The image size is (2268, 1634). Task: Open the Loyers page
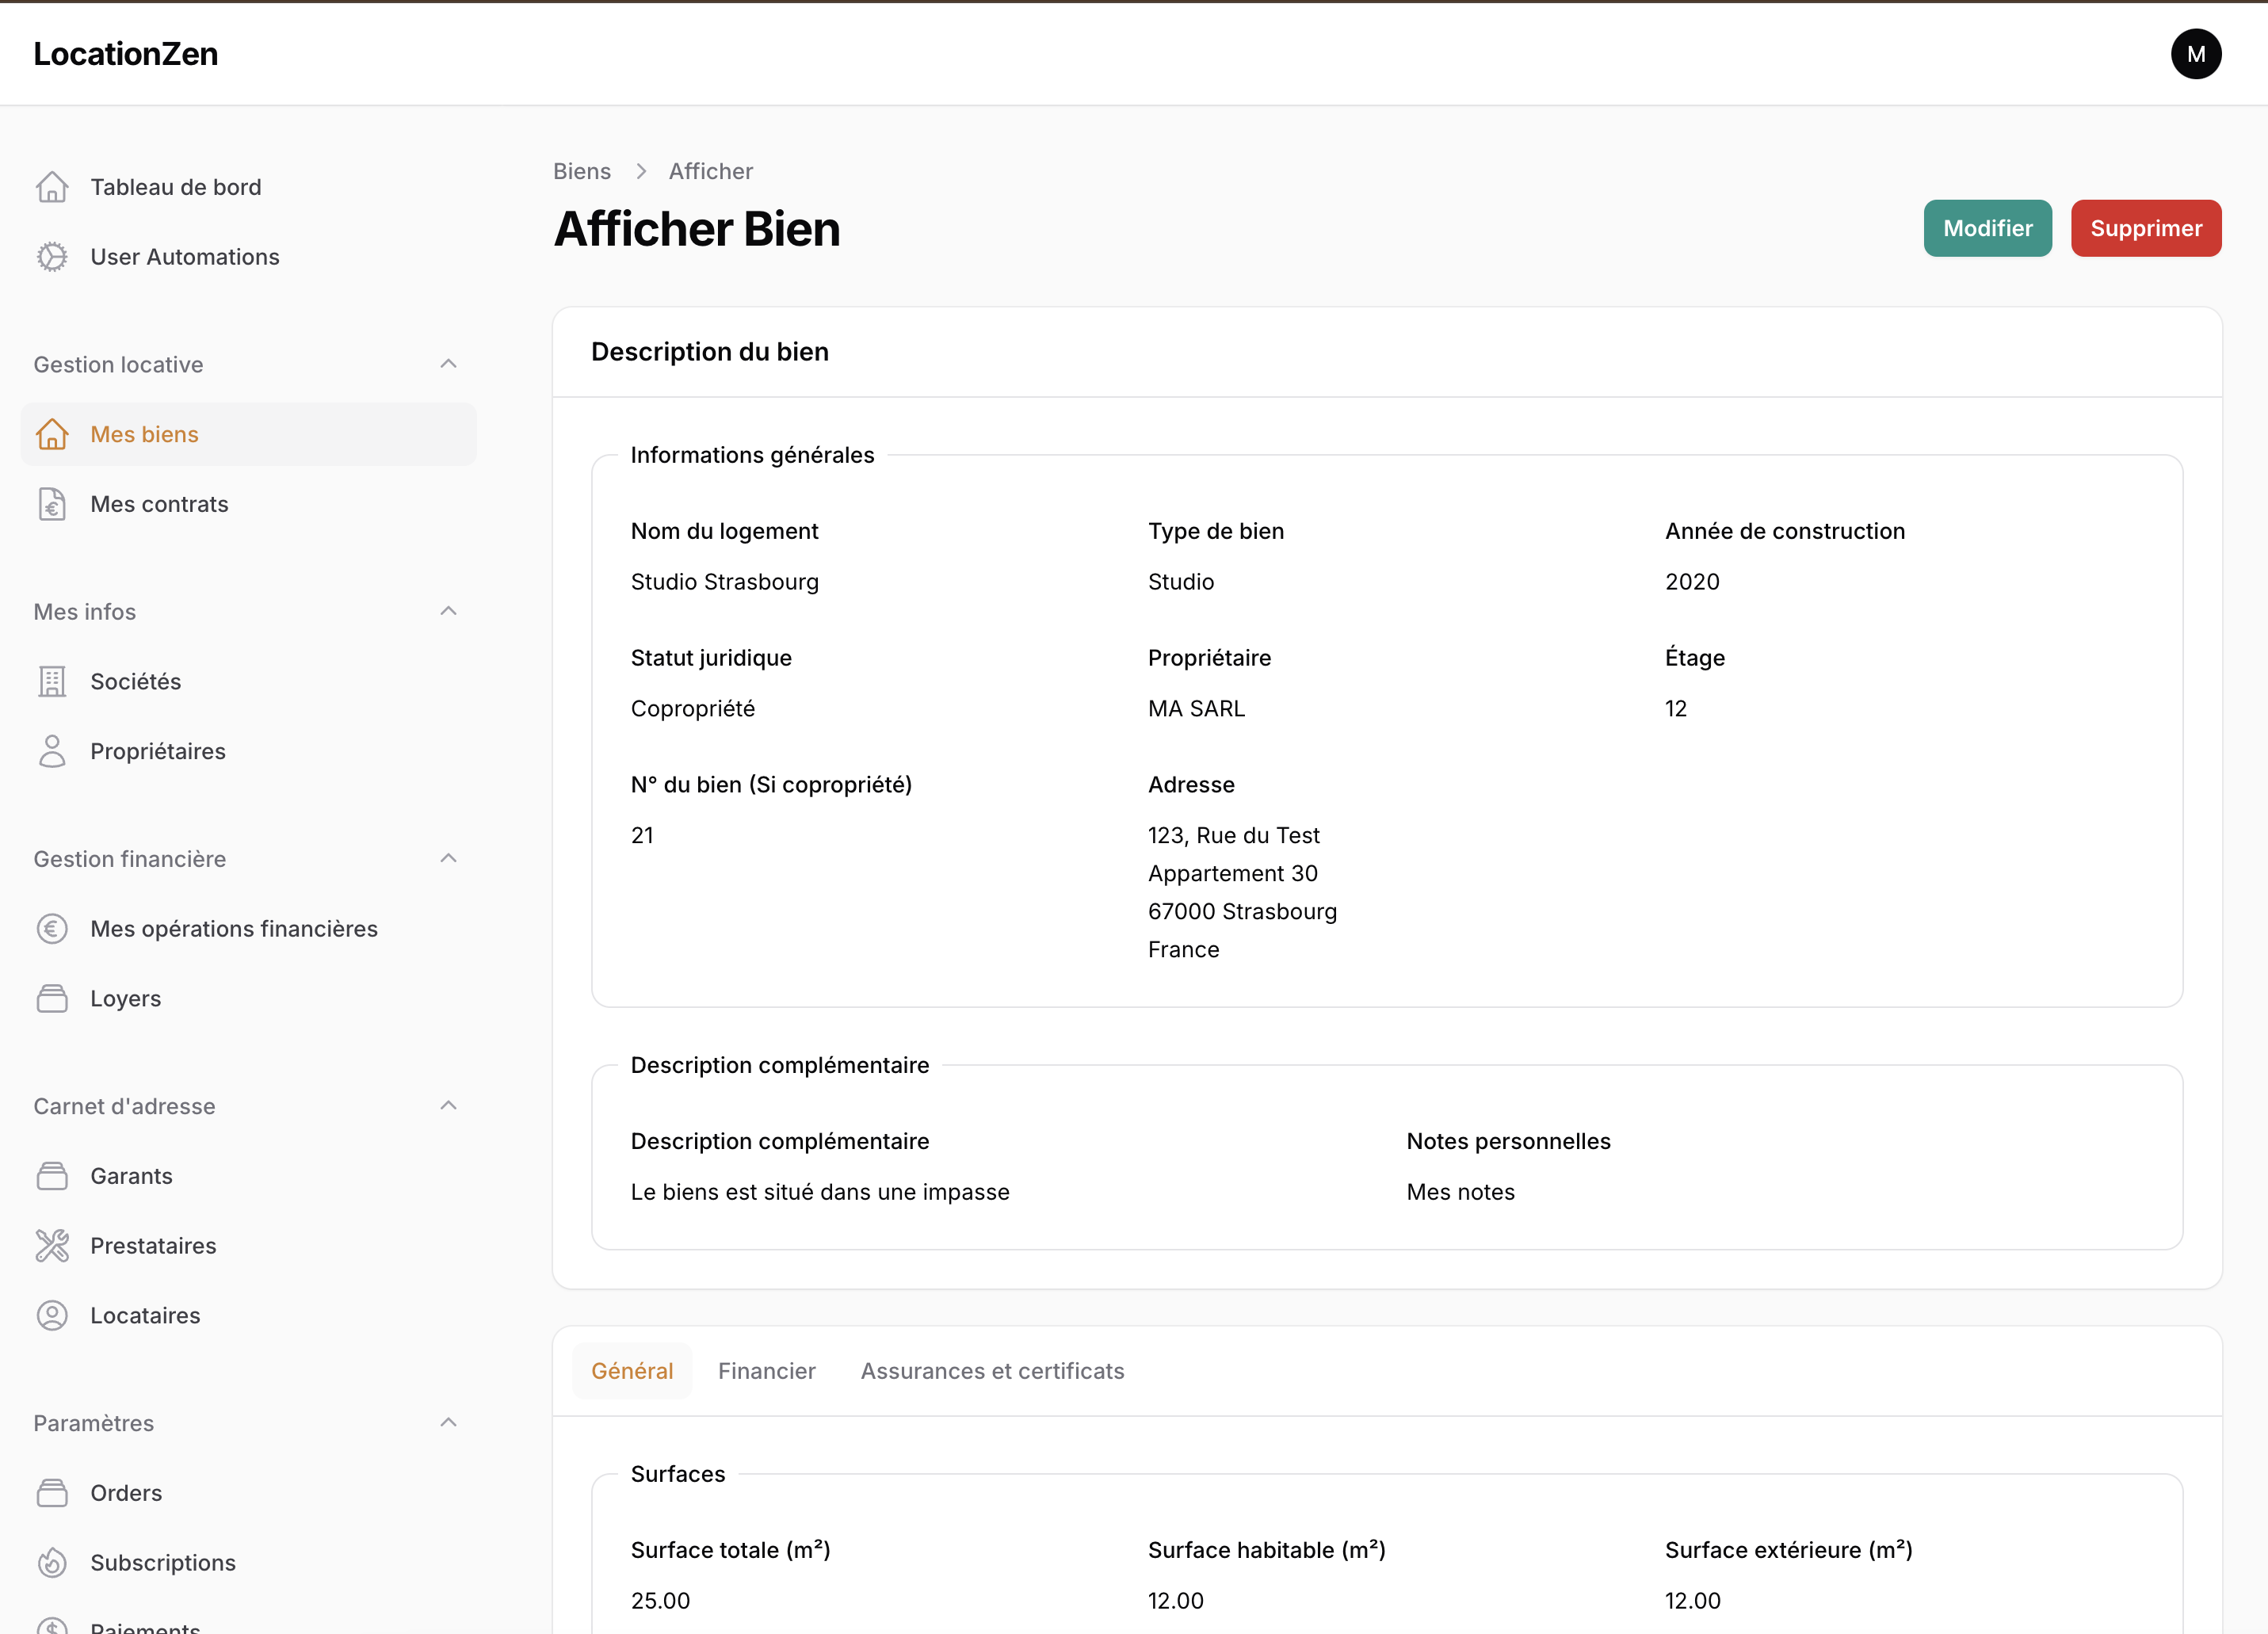[x=248, y=998]
